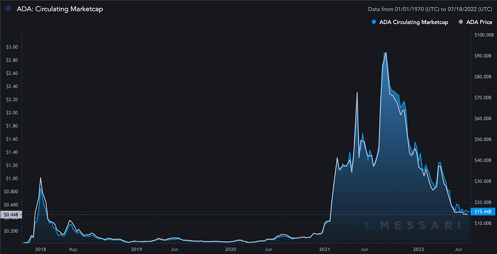Click the $2.40 price axis label

coord(12,86)
